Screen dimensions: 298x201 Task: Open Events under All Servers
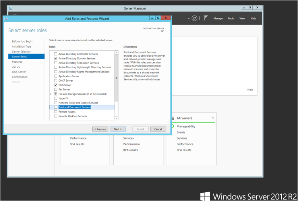click(181, 132)
